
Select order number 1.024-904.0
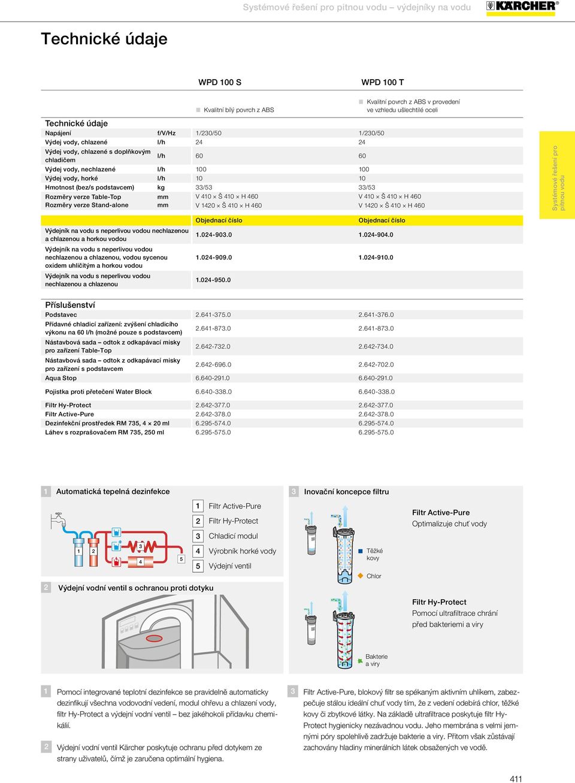pos(376,235)
